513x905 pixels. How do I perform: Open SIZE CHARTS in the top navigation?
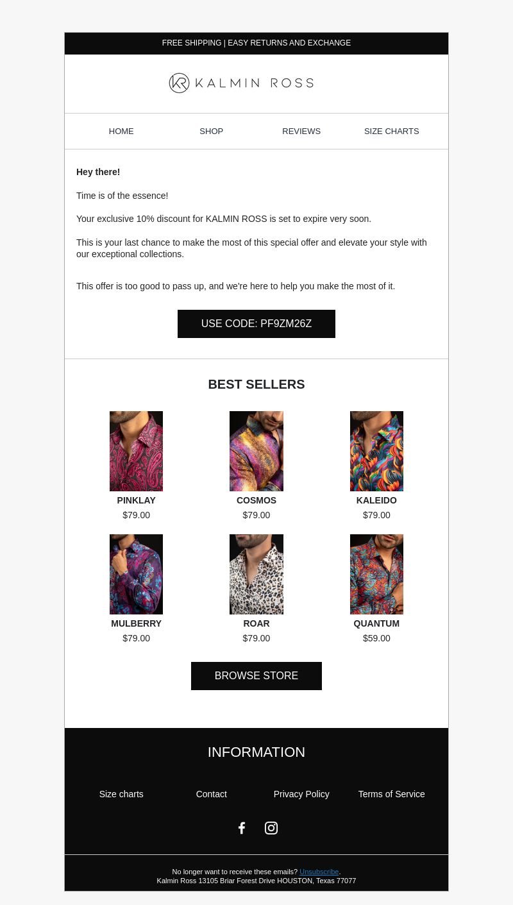[392, 131]
